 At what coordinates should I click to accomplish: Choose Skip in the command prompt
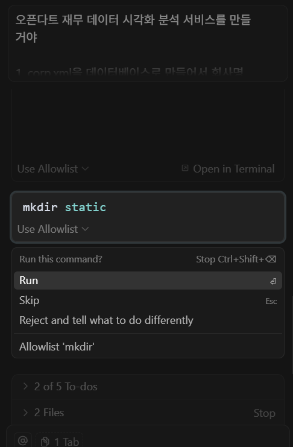[x=148, y=300]
